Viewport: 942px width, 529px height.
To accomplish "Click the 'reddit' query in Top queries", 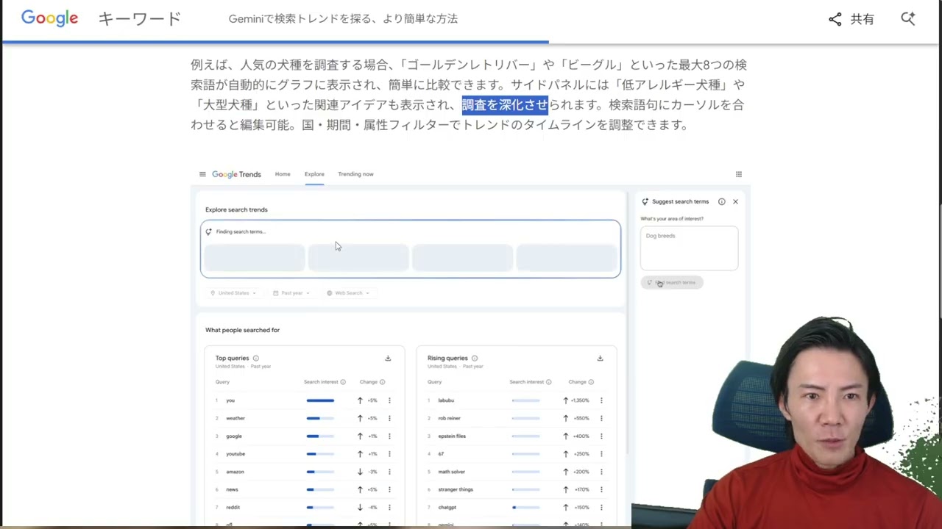I will tap(233, 507).
